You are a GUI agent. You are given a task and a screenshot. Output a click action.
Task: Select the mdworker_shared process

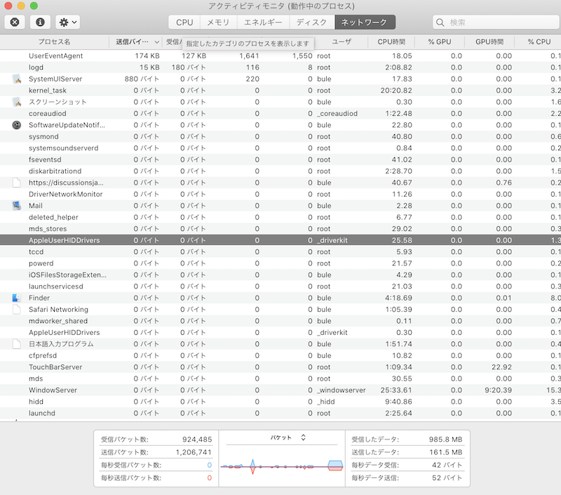(x=280, y=321)
